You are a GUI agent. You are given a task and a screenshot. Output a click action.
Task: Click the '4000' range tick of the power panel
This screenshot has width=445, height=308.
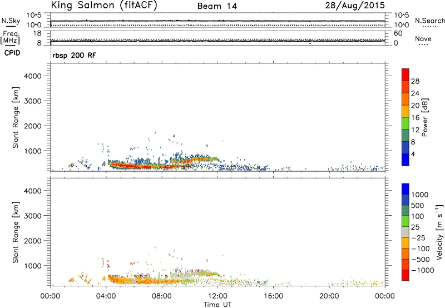pyautogui.click(x=32, y=76)
